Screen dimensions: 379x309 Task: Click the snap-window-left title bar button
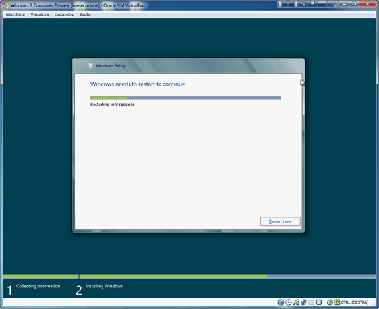(283, 4)
